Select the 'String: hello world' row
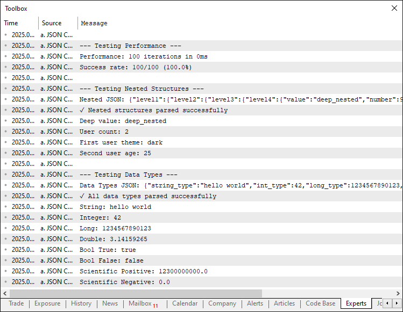Viewport: 403px width, 312px height. pyautogui.click(x=201, y=207)
